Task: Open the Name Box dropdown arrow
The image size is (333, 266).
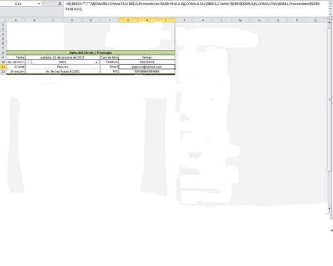Action: (x=39, y=4)
